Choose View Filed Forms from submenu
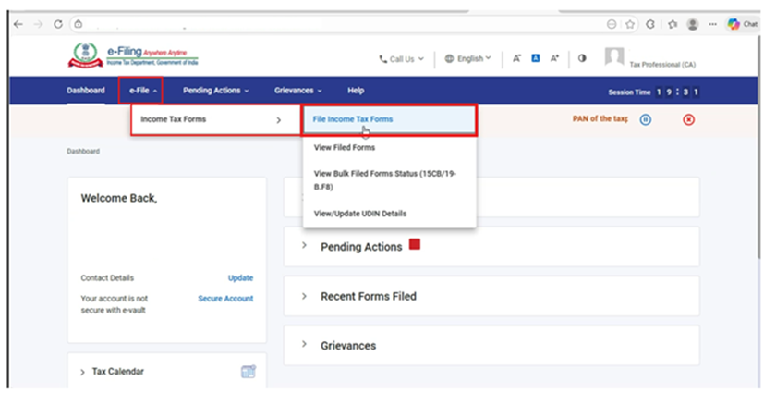The height and width of the screenshot is (393, 764). [344, 147]
